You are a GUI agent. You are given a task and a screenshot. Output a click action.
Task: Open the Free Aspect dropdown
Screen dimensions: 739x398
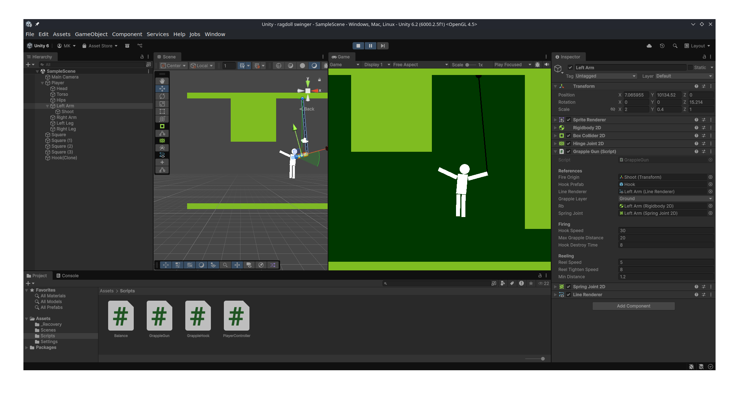420,65
